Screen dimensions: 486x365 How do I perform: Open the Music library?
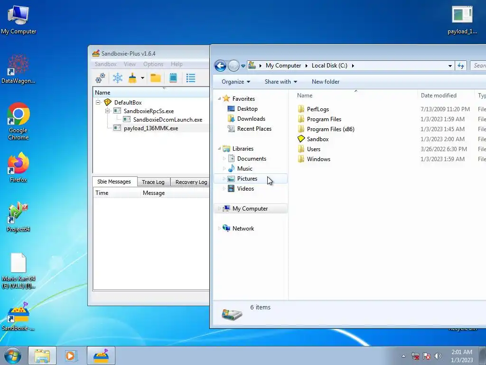[x=244, y=169]
